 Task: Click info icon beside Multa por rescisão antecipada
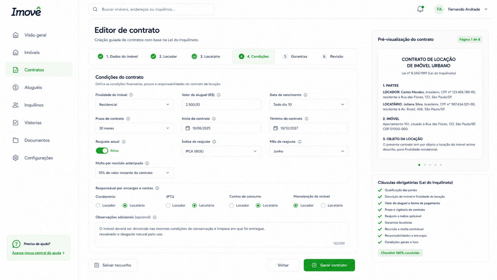(147, 163)
